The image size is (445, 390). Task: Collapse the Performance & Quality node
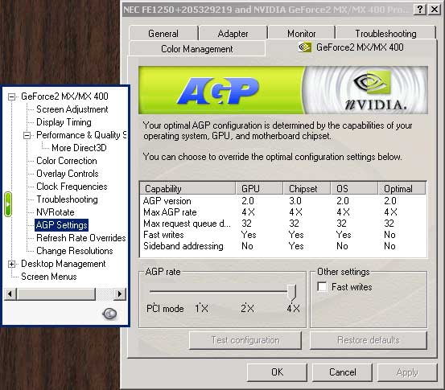tap(27, 135)
